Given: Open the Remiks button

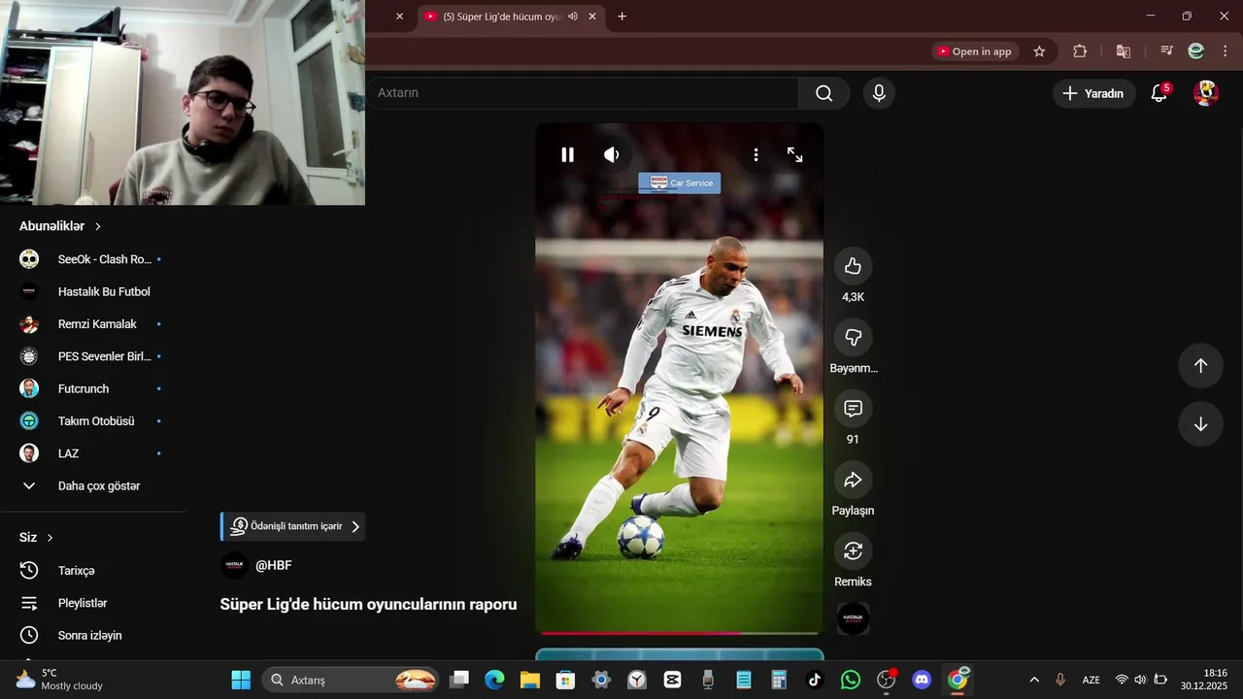Looking at the screenshot, I should (x=853, y=551).
